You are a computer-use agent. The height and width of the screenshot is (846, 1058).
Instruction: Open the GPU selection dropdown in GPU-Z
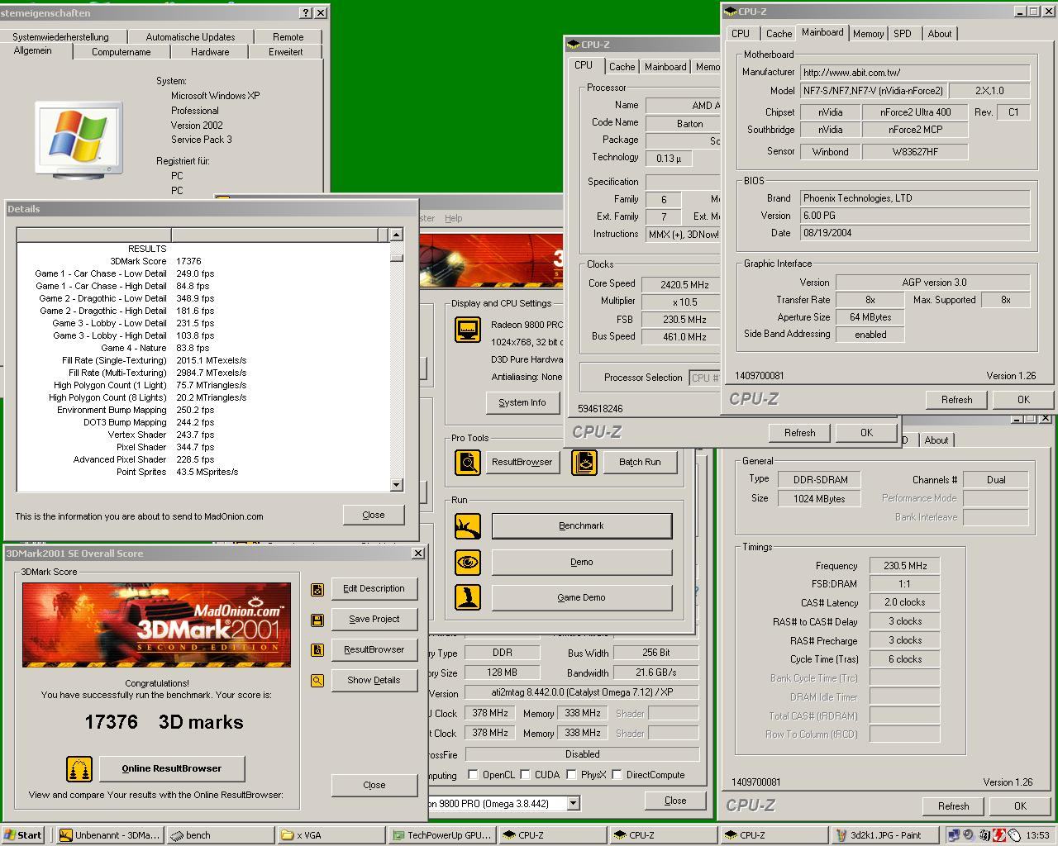573,803
